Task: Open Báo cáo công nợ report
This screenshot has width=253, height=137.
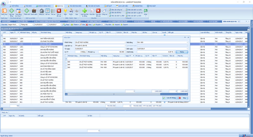Action: click(x=115, y=10)
